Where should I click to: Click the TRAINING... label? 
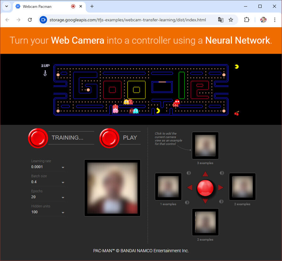[68, 138]
